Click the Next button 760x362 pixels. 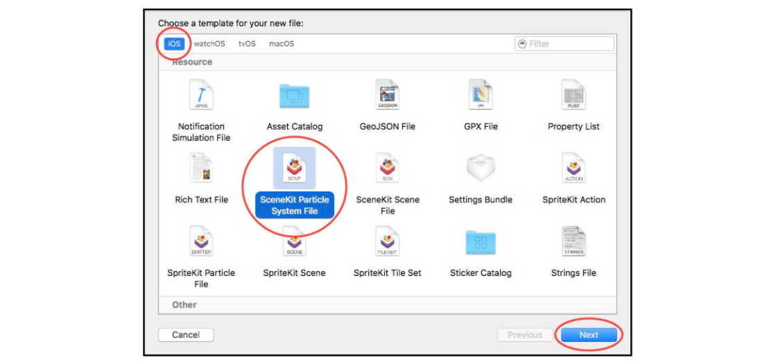click(x=589, y=335)
